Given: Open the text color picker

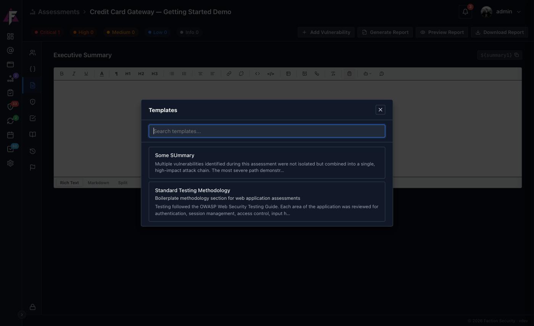Looking at the screenshot, I should coord(102,74).
